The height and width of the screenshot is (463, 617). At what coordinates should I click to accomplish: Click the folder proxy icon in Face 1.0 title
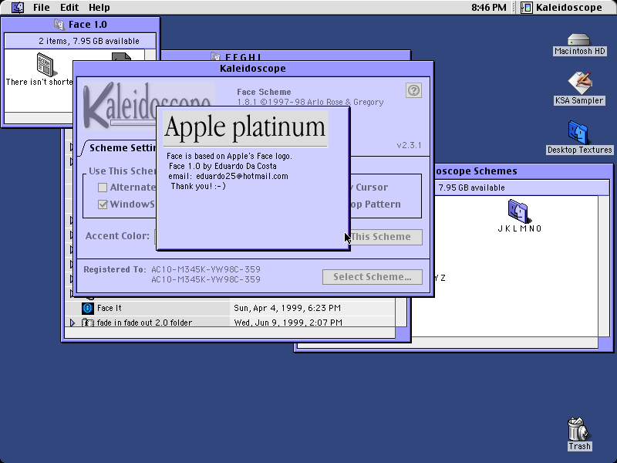(x=59, y=25)
